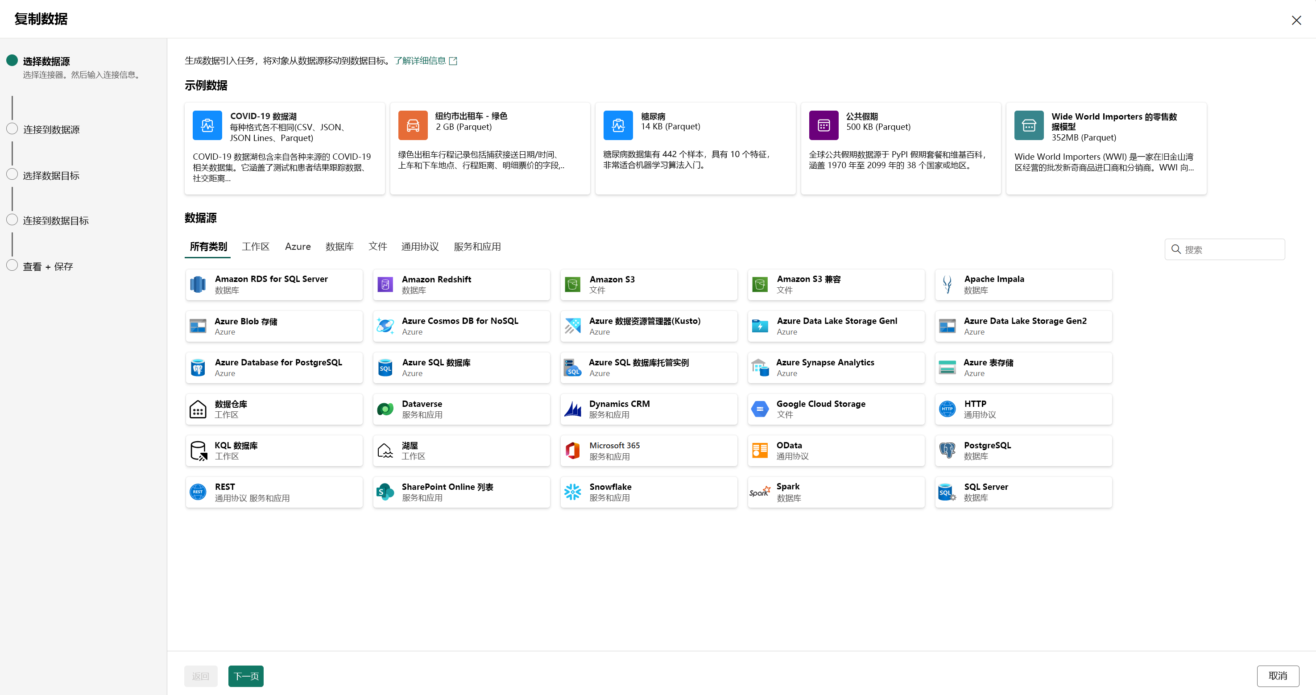Click the Azure 数据资源管理器(Kusto) icon
This screenshot has height=695, width=1316.
pyautogui.click(x=573, y=326)
